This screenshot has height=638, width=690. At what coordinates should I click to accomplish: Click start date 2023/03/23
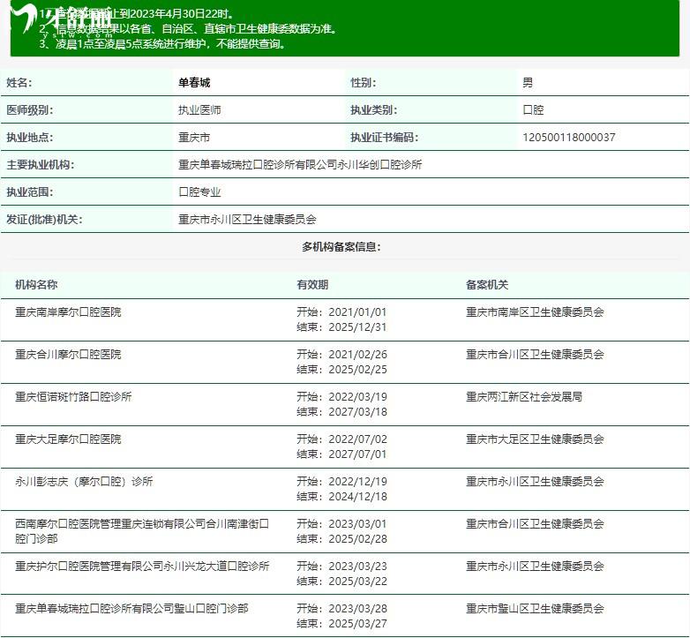point(357,566)
